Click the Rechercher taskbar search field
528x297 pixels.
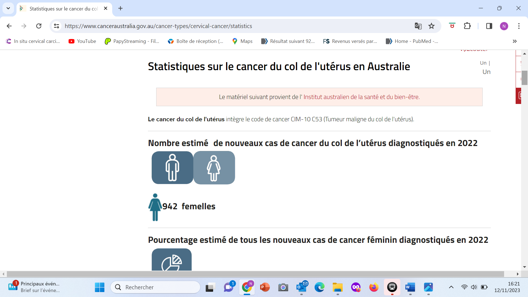pyautogui.click(x=155, y=287)
